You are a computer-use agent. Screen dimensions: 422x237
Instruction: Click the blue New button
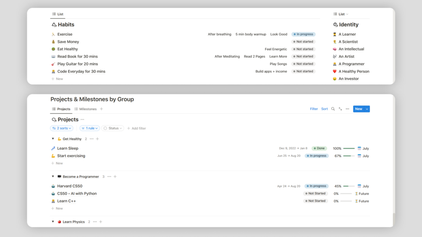point(358,109)
